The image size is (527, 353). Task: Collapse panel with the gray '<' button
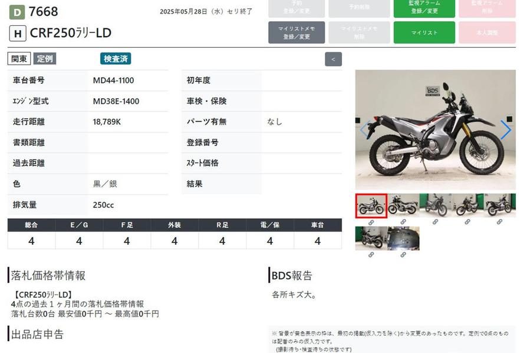(333, 59)
